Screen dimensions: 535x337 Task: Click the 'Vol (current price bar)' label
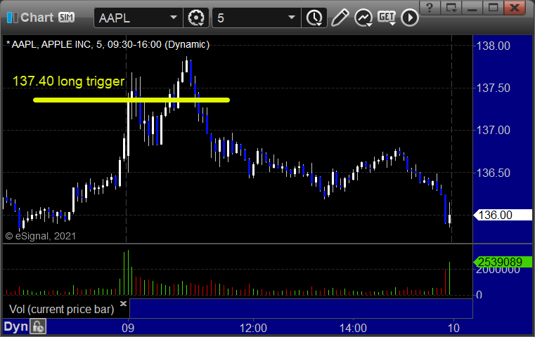tap(61, 309)
